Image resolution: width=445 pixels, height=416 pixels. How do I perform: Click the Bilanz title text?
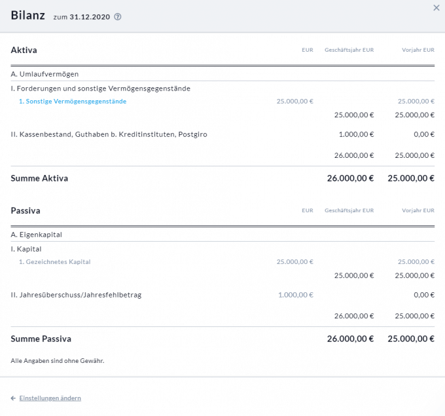[x=27, y=15]
